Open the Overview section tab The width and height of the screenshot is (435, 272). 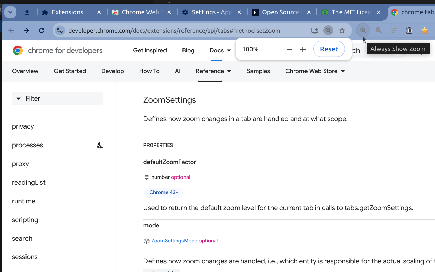pyautogui.click(x=25, y=71)
